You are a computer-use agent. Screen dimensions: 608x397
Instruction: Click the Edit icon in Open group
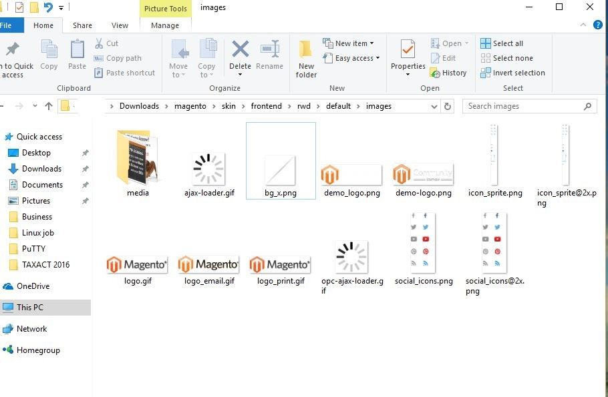pos(435,58)
